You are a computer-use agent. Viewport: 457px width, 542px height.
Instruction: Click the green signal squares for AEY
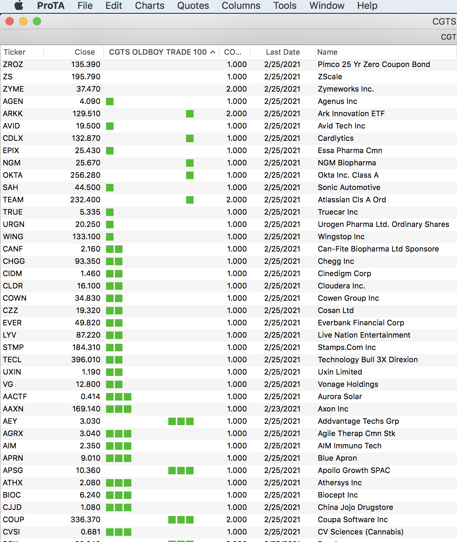pos(181,421)
